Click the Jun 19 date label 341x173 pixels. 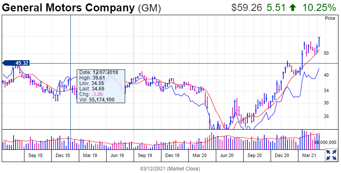click(117, 156)
